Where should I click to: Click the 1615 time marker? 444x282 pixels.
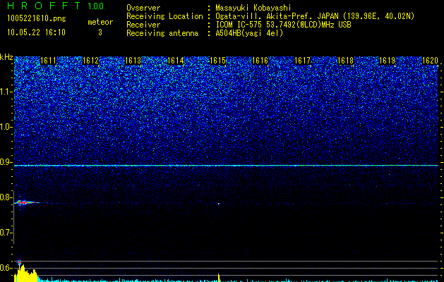pyautogui.click(x=217, y=61)
